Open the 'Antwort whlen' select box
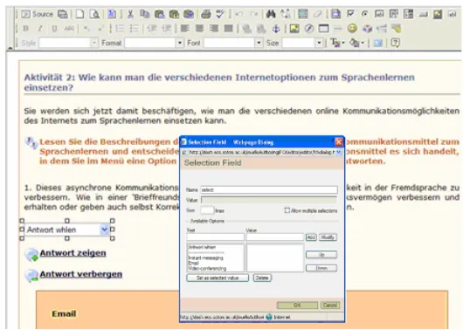This screenshot has height=330, width=463. (67, 230)
